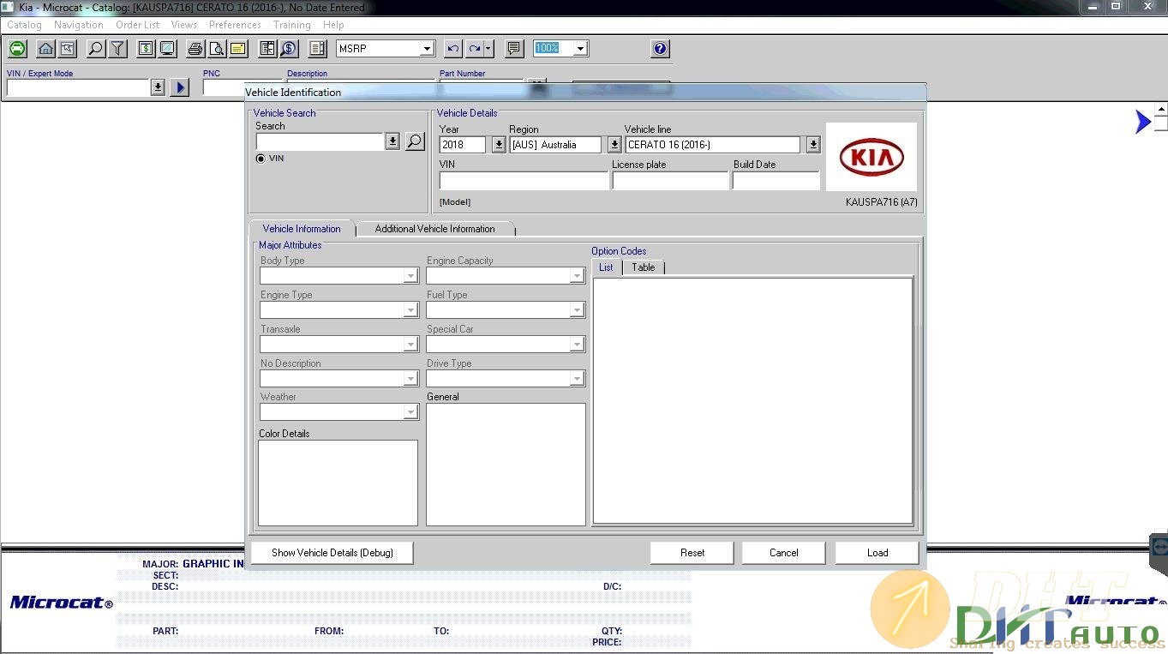This screenshot has height=654, width=1168.
Task: Click the parts list sheet icon
Action: 318,49
